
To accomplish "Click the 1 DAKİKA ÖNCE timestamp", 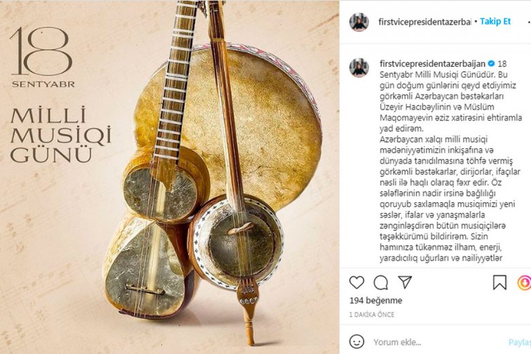I will coord(372,315).
